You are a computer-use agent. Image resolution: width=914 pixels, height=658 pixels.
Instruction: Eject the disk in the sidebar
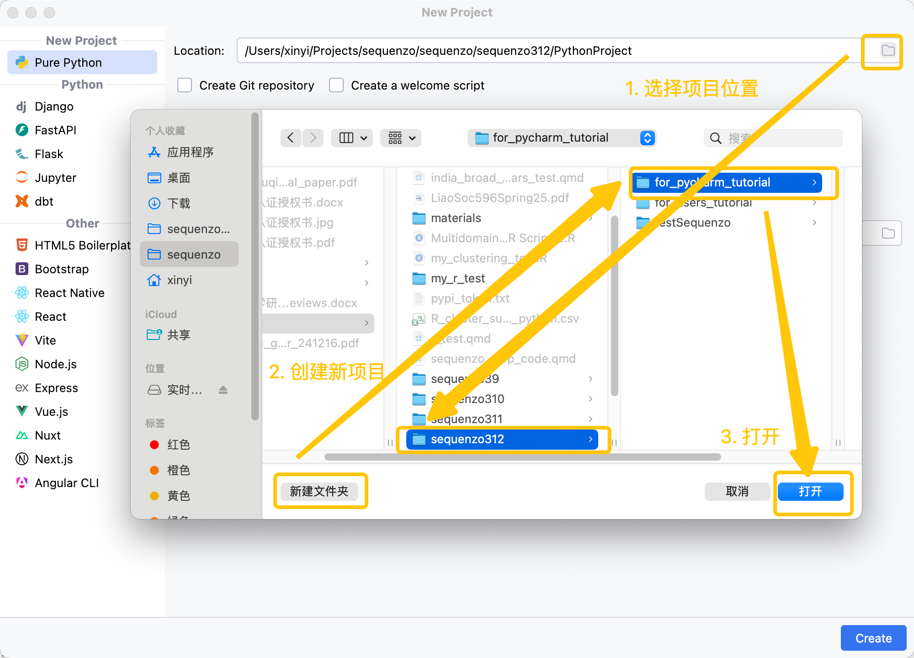[223, 390]
